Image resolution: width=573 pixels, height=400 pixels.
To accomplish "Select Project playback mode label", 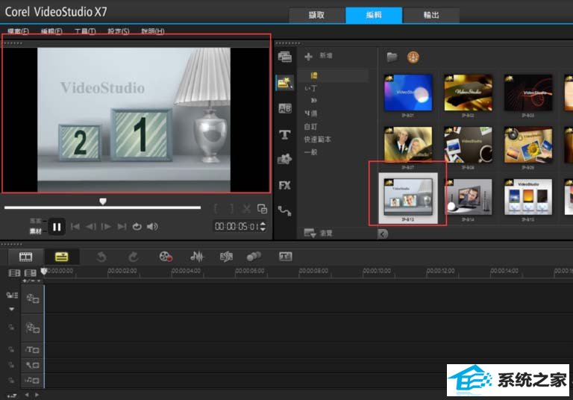I will (36, 221).
